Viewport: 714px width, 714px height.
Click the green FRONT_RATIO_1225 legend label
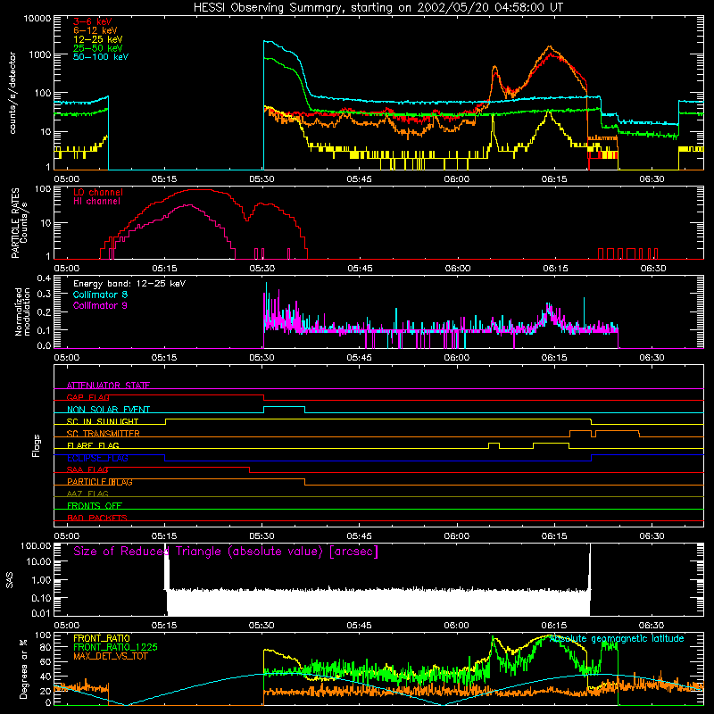pos(116,648)
